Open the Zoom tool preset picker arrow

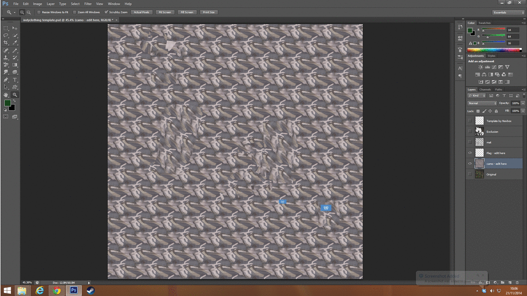(x=14, y=13)
